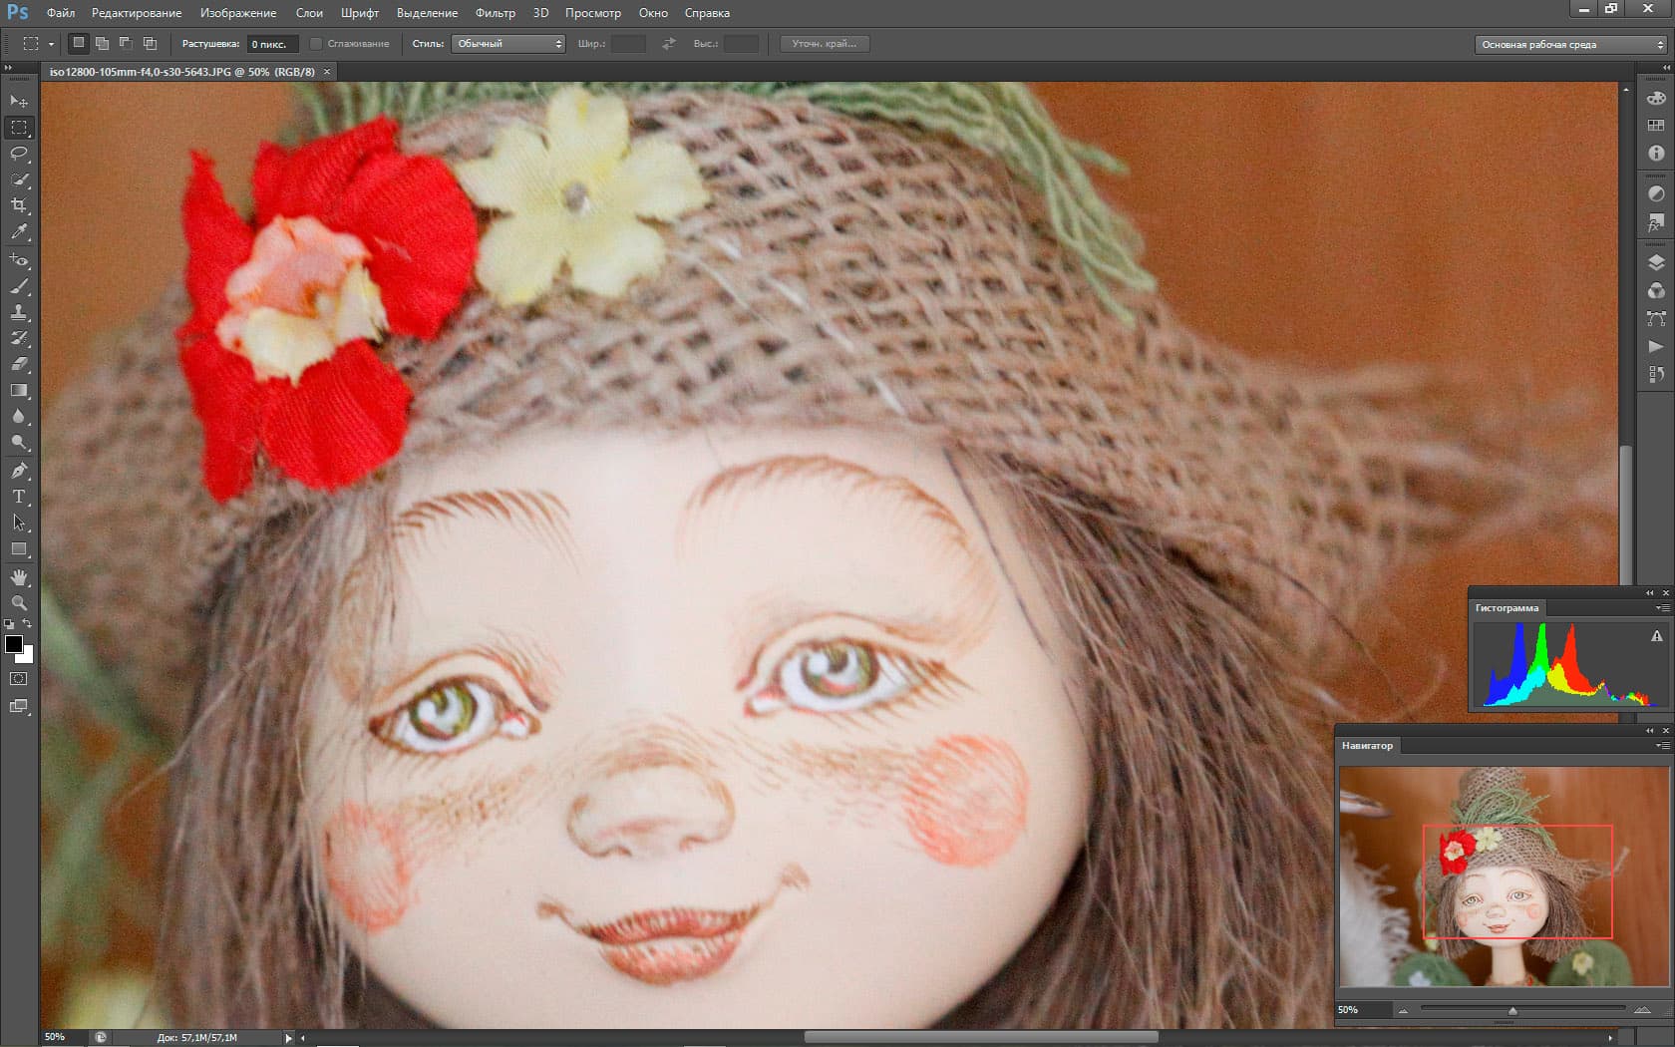
Task: Open the Layers panel icon
Action: (x=1656, y=263)
